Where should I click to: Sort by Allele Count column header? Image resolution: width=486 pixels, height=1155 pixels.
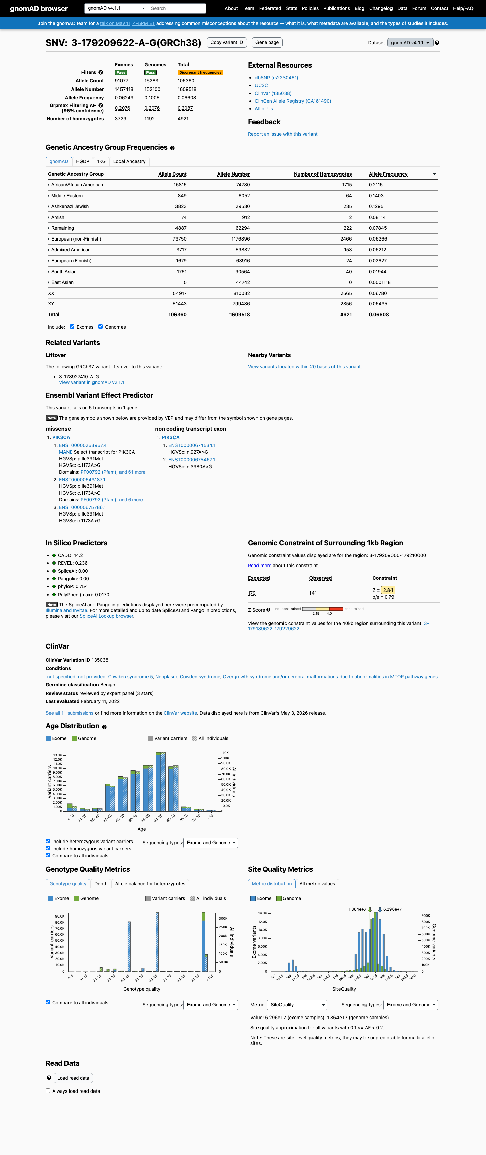[x=172, y=174]
